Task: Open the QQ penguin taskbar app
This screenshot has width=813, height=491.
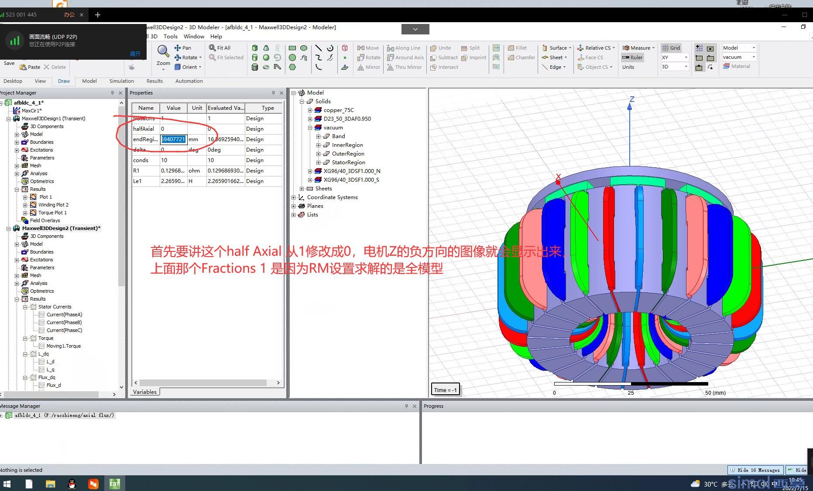Action: pos(72,484)
